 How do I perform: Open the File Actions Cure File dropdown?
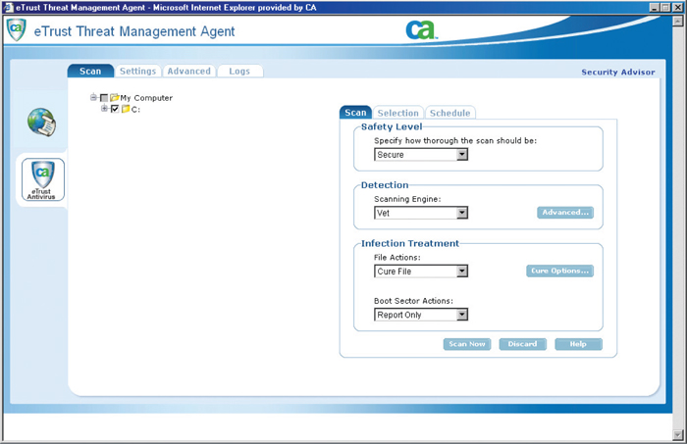[x=421, y=271]
